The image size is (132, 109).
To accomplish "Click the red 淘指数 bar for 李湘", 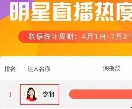I will point(101,94).
